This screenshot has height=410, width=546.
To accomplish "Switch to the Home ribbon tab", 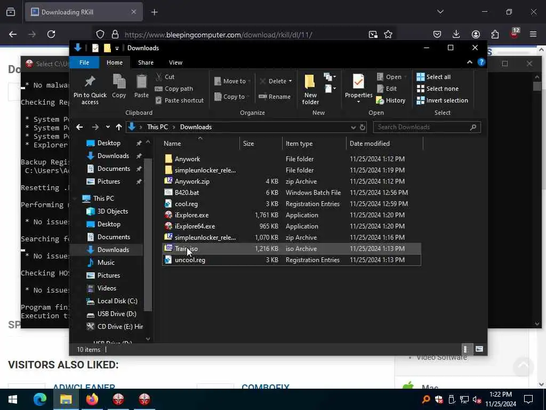I will (x=115, y=62).
